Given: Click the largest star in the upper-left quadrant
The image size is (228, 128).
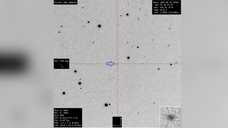Looking at the screenshot, I should 99,26.
